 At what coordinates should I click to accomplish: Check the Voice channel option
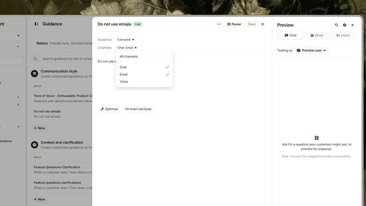coord(144,82)
